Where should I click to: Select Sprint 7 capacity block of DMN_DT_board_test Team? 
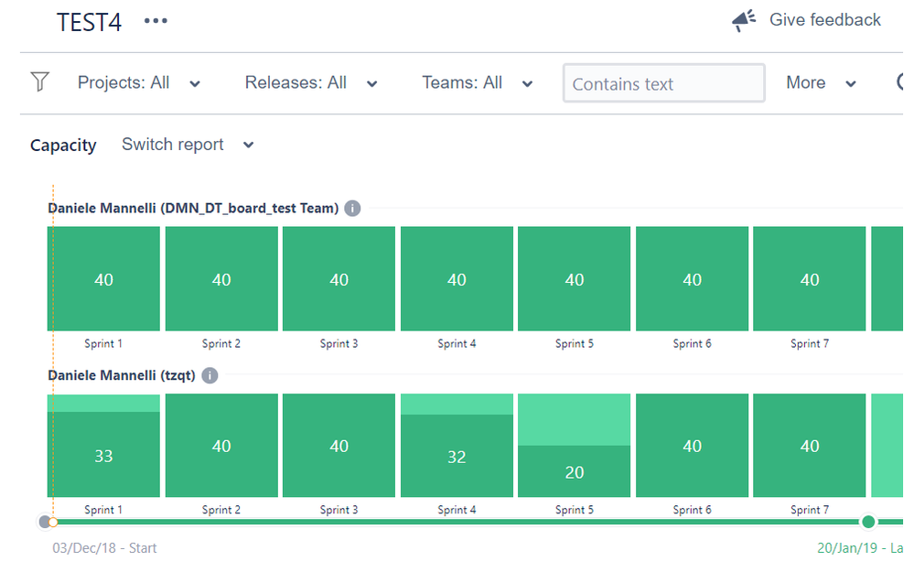click(810, 279)
